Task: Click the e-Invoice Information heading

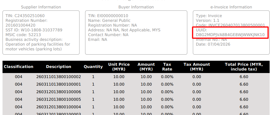Action: [231, 7]
